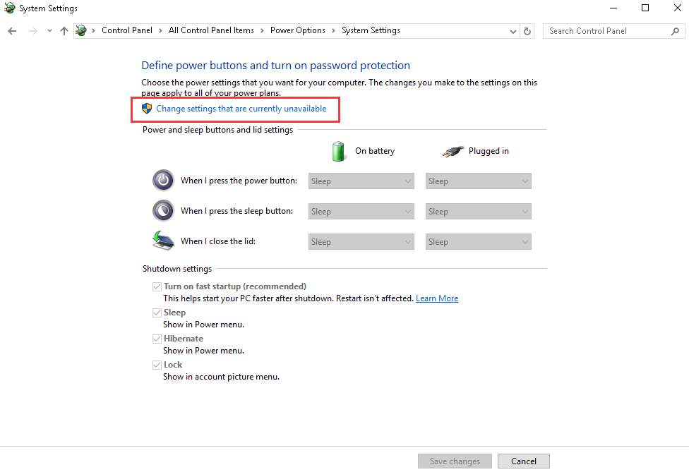The height and width of the screenshot is (472, 689).
Task: Open close the lid On battery dropdown
Action: (x=361, y=242)
